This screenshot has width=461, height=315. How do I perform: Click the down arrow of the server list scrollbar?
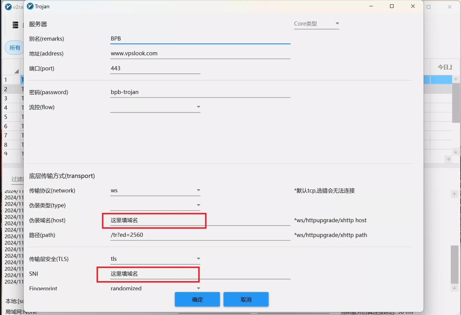455,152
